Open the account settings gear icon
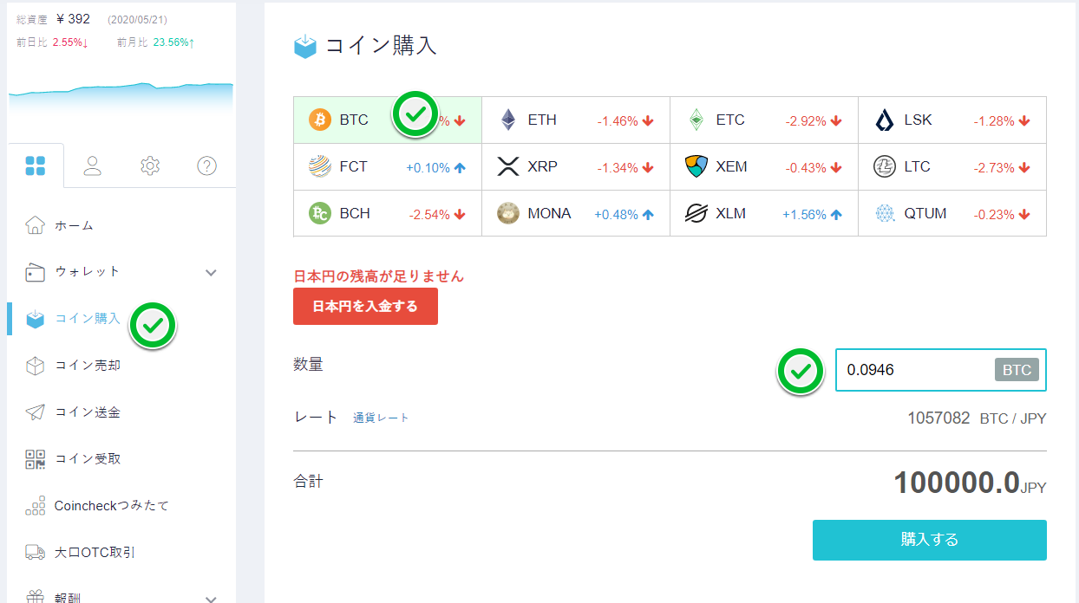 149,164
